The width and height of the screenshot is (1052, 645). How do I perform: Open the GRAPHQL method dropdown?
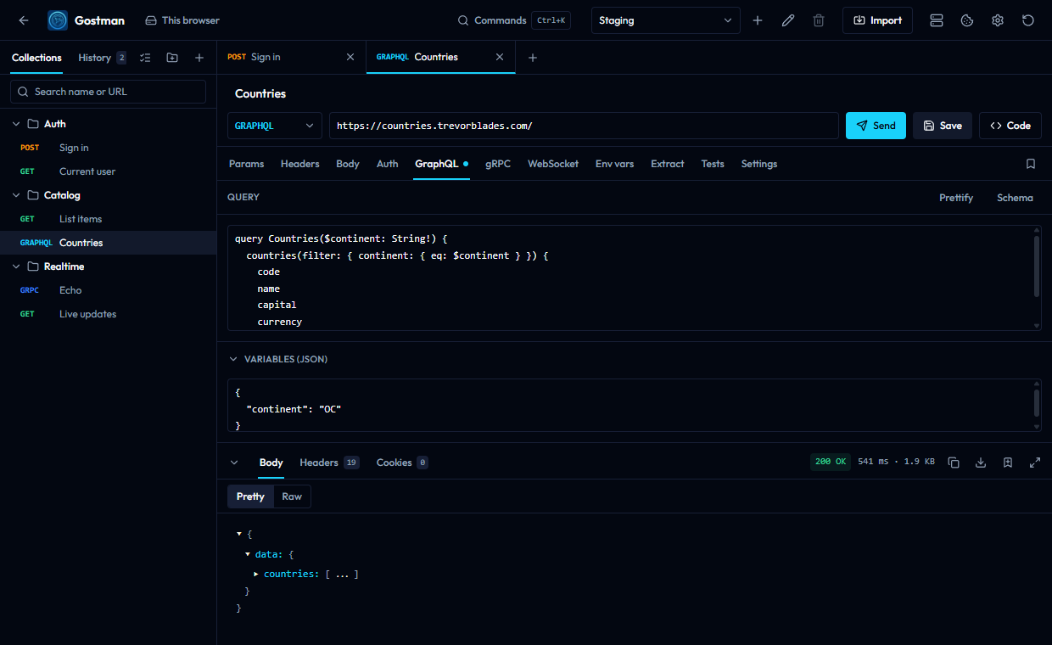[x=275, y=126]
